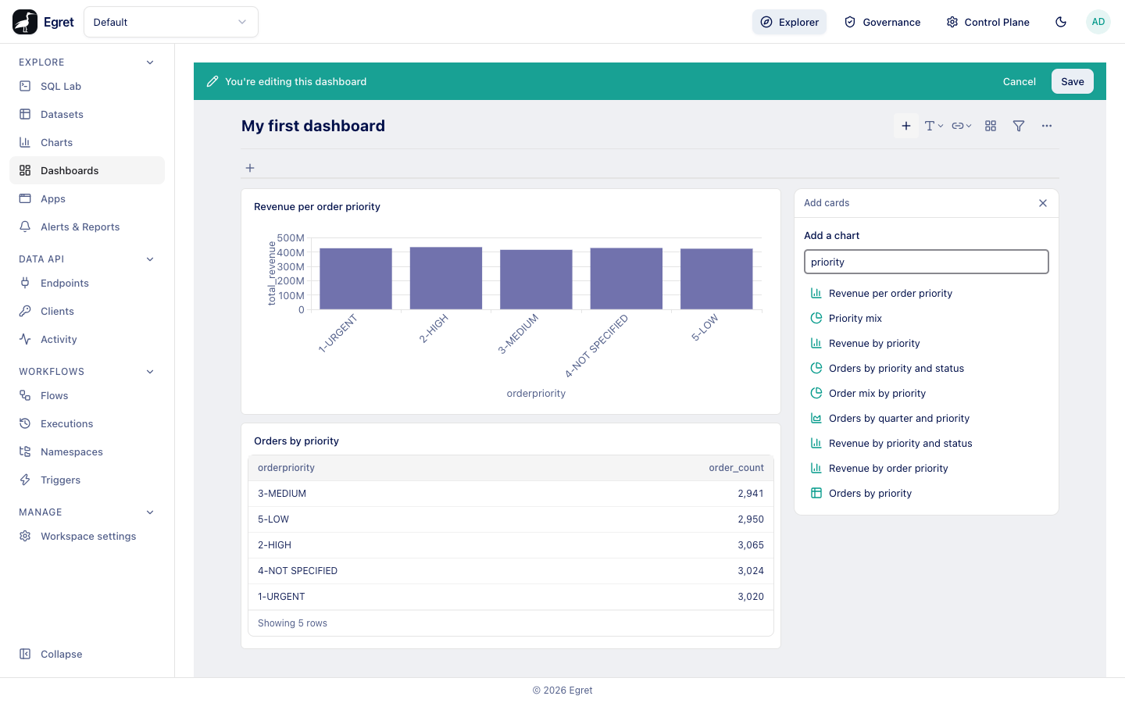Click the chart search input field

pos(927,262)
